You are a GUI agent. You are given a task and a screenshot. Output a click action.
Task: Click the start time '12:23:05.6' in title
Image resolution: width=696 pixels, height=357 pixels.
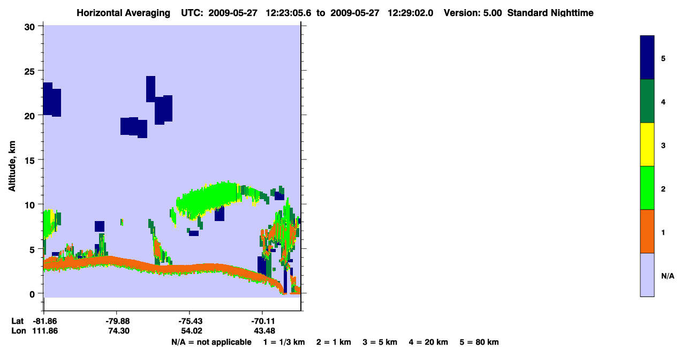click(x=290, y=13)
